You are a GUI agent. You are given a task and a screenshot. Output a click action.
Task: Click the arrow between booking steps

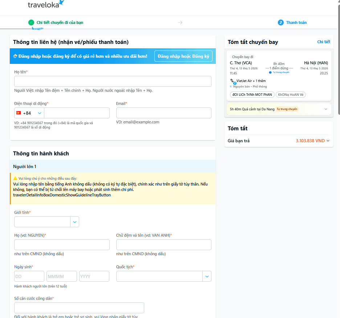tap(180, 23)
